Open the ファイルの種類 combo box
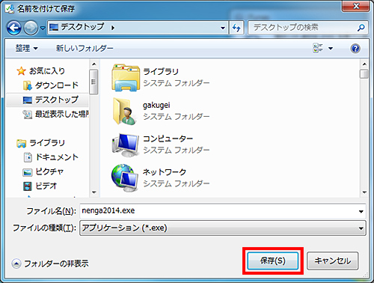The height and width of the screenshot is (283, 374). [223, 228]
